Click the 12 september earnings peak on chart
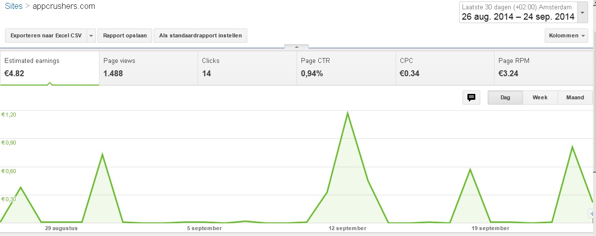Image resolution: width=596 pixels, height=236 pixels. tap(348, 113)
